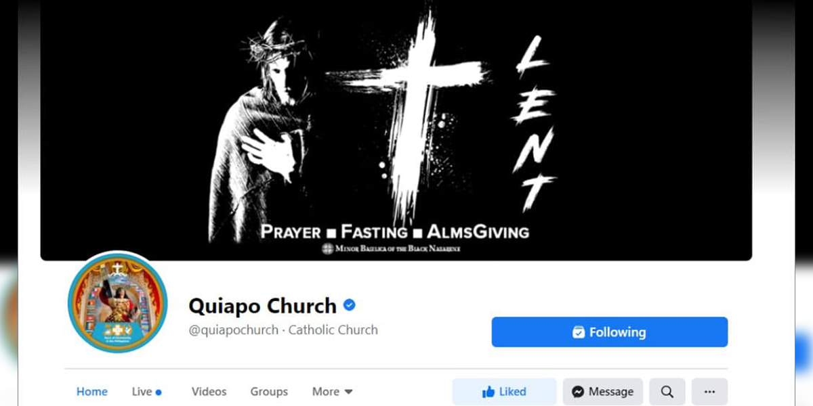Expand the More dropdown arrow
813x406 pixels.
click(348, 392)
